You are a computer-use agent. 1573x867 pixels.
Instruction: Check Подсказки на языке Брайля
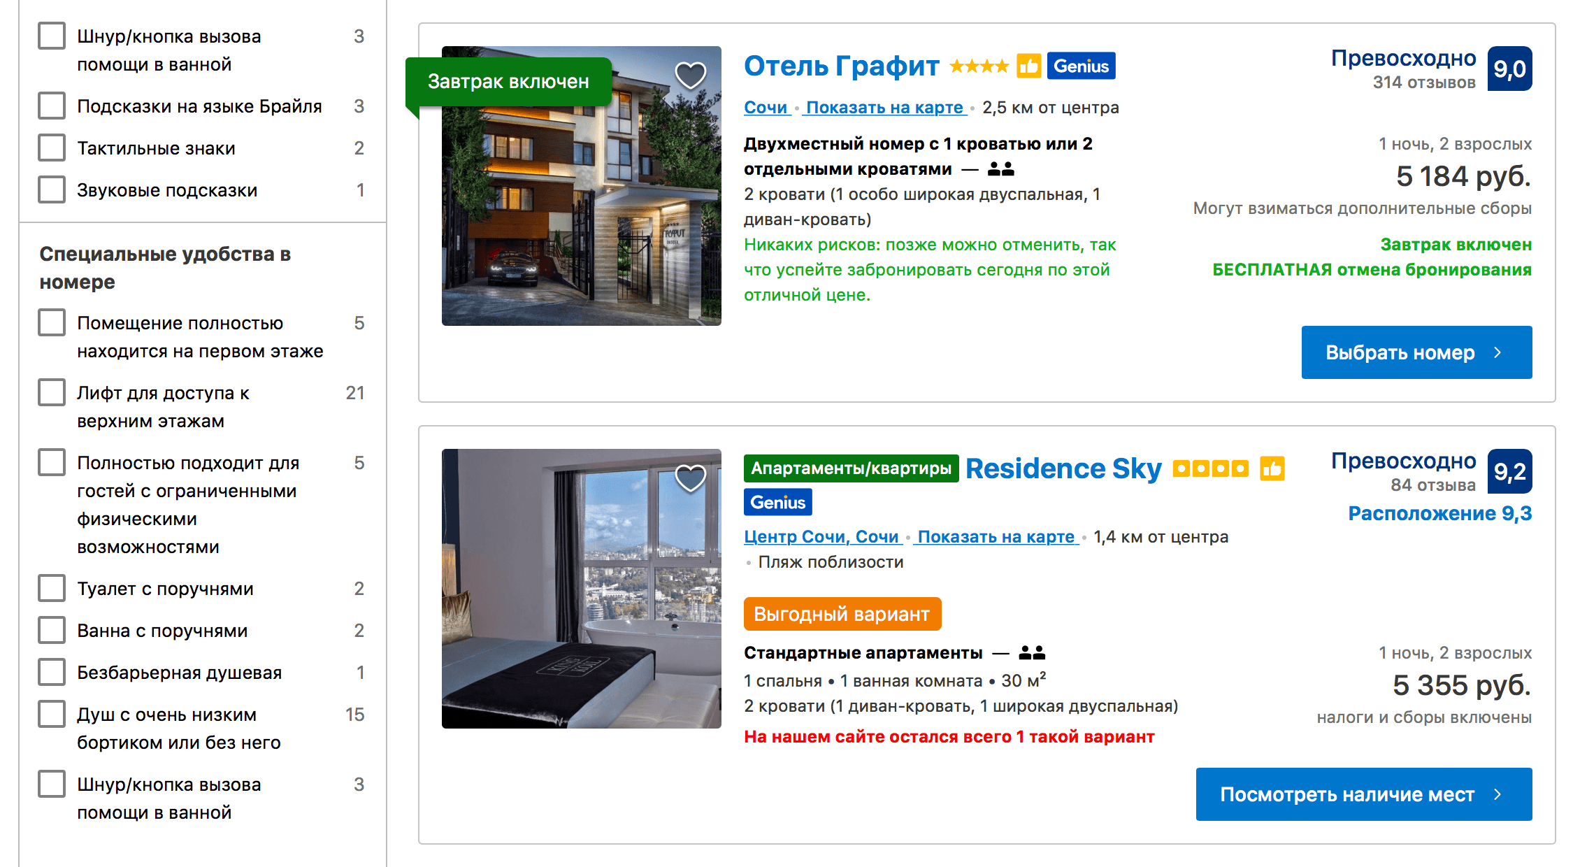click(52, 106)
